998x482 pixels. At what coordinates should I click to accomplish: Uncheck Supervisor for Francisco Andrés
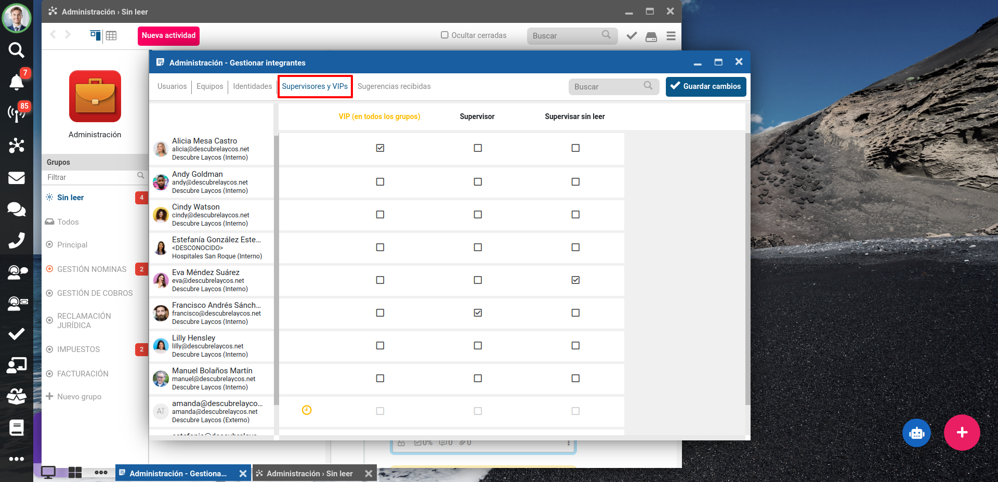[478, 313]
